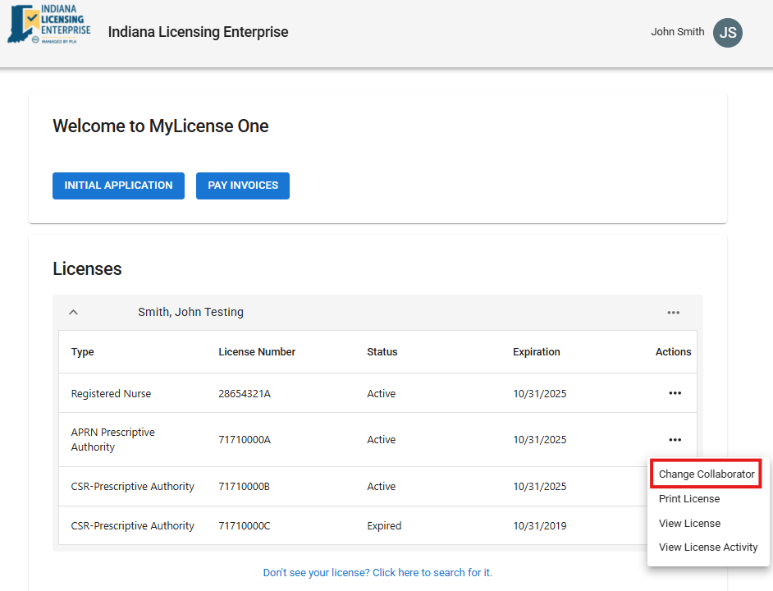Click the License Number column header
This screenshot has width=773, height=591.
tap(257, 352)
